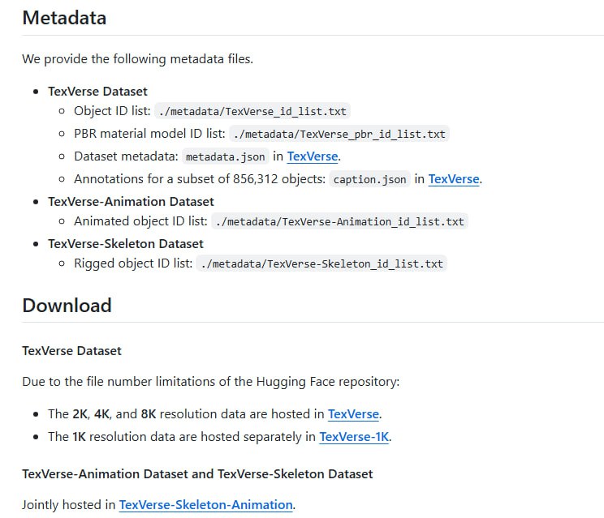This screenshot has width=604, height=518.
Task: Click the caption.json inline code
Action: pyautogui.click(x=369, y=179)
